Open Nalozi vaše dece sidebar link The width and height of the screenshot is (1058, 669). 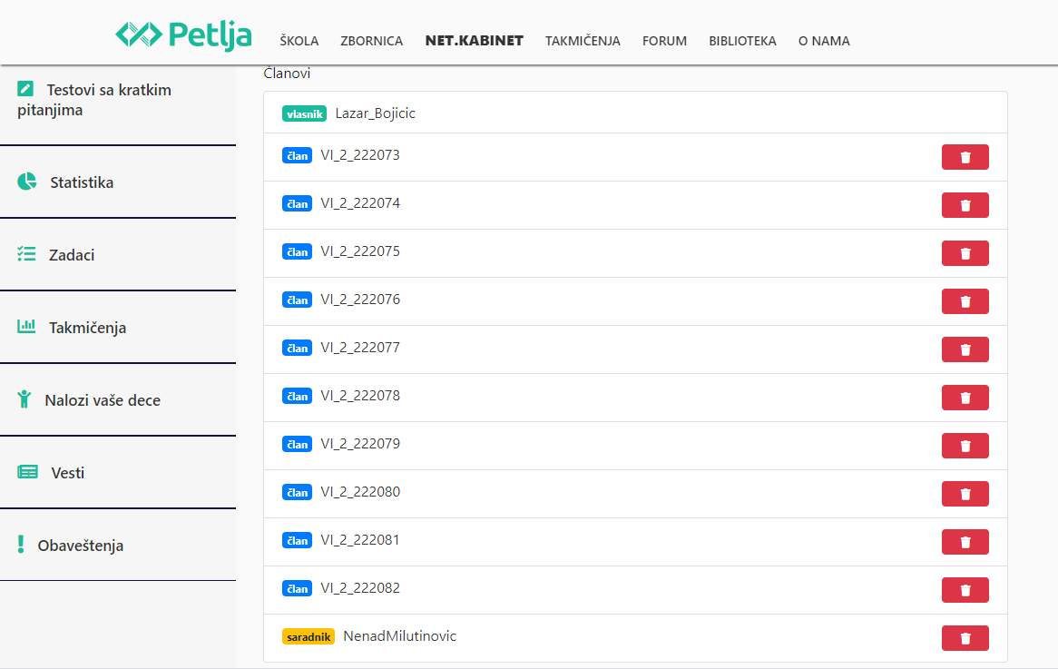point(102,400)
